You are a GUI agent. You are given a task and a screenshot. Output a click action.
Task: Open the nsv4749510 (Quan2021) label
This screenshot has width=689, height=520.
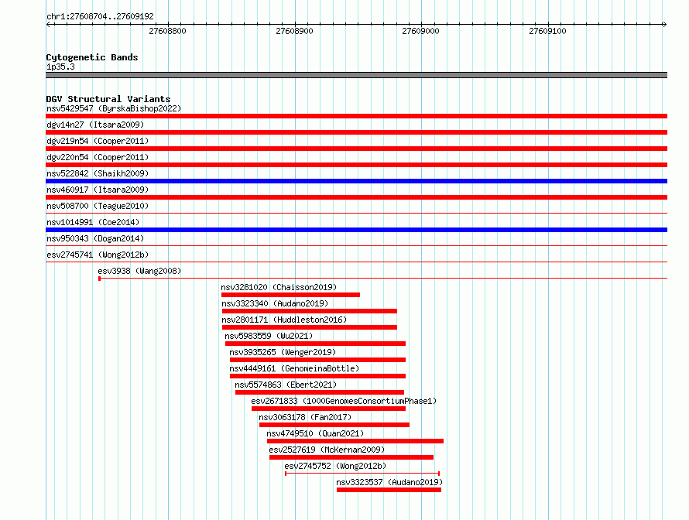[315, 433]
